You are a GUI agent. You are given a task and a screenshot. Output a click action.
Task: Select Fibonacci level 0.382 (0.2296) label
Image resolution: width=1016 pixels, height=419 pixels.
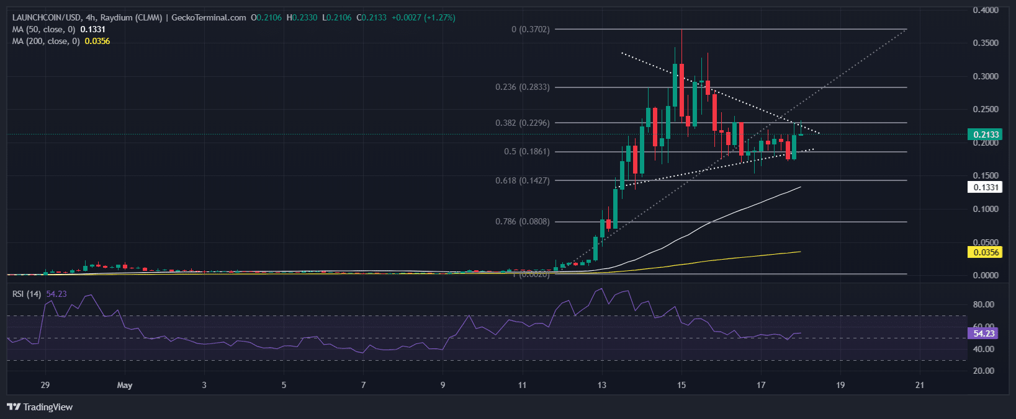[522, 123]
